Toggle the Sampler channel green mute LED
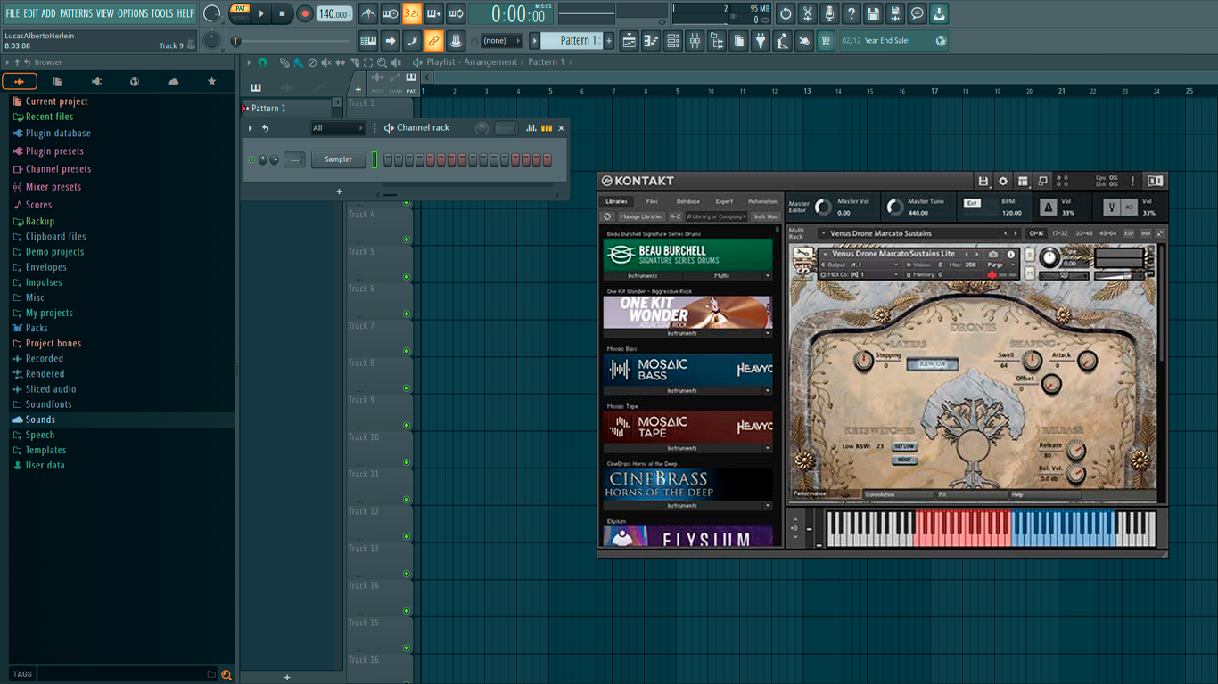 pyautogui.click(x=251, y=159)
